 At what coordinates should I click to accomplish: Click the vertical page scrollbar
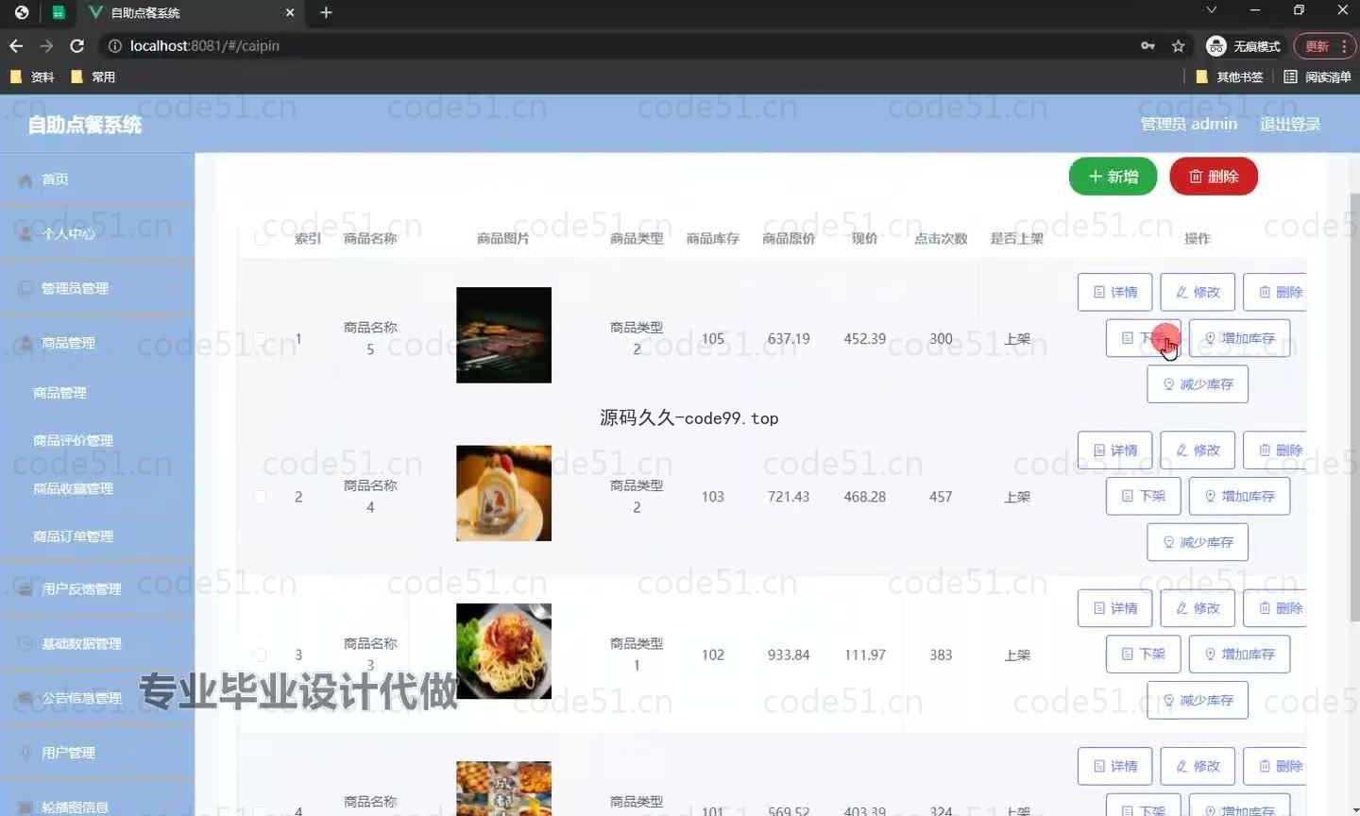pyautogui.click(x=1354, y=406)
